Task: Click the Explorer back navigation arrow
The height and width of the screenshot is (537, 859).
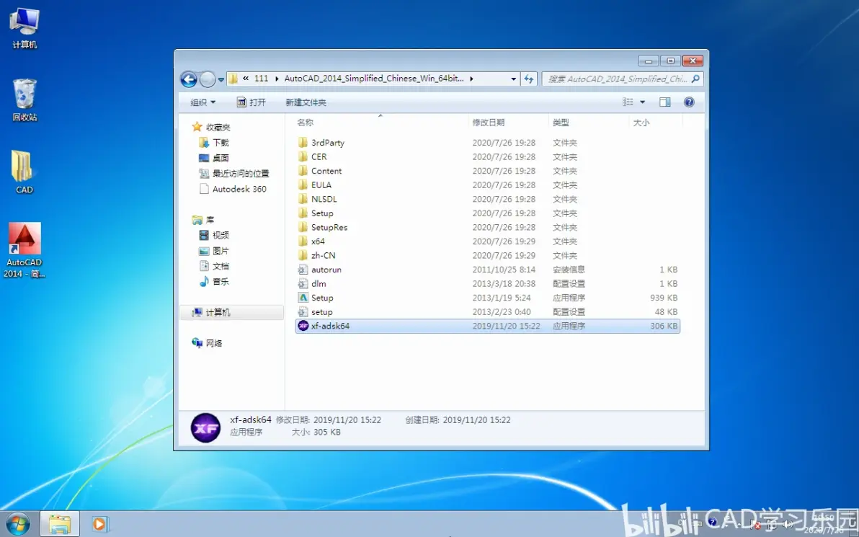Action: 189,79
